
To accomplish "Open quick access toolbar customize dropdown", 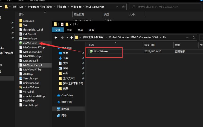I will coord(71,24).
